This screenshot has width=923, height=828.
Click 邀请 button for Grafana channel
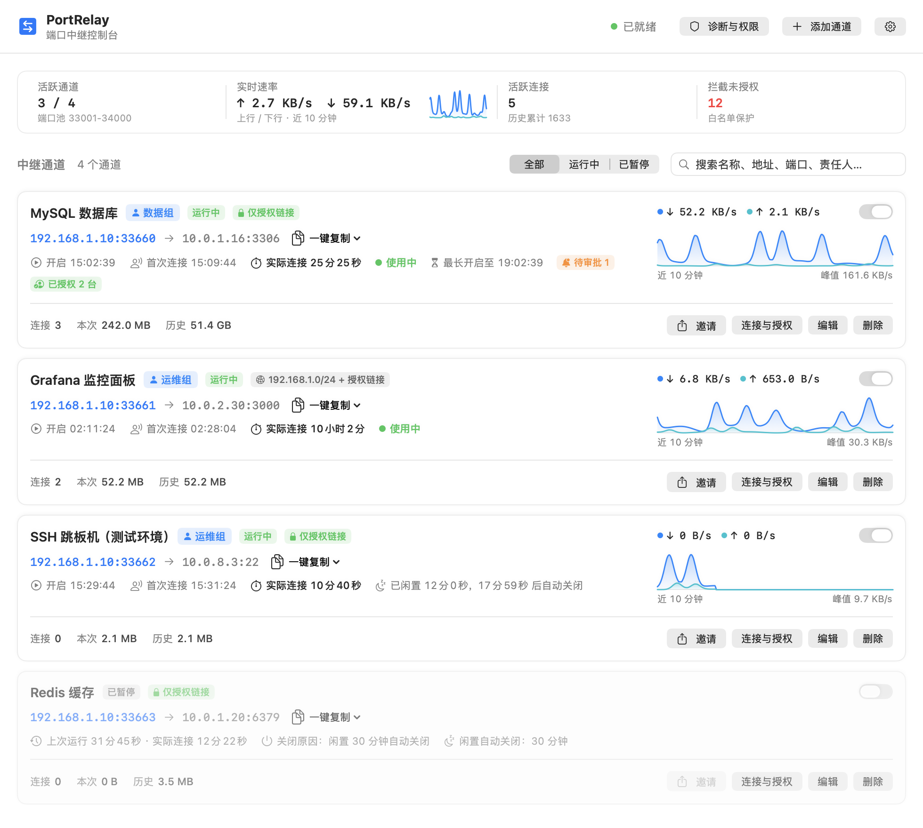(x=696, y=482)
